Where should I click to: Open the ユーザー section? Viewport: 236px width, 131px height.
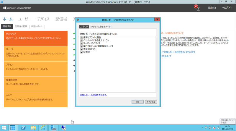click(25, 19)
